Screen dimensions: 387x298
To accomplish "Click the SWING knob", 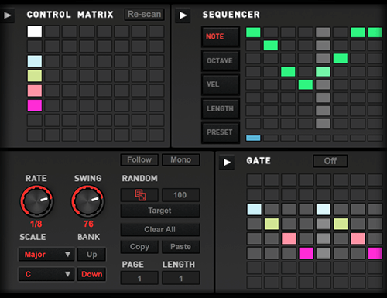I will (x=88, y=201).
